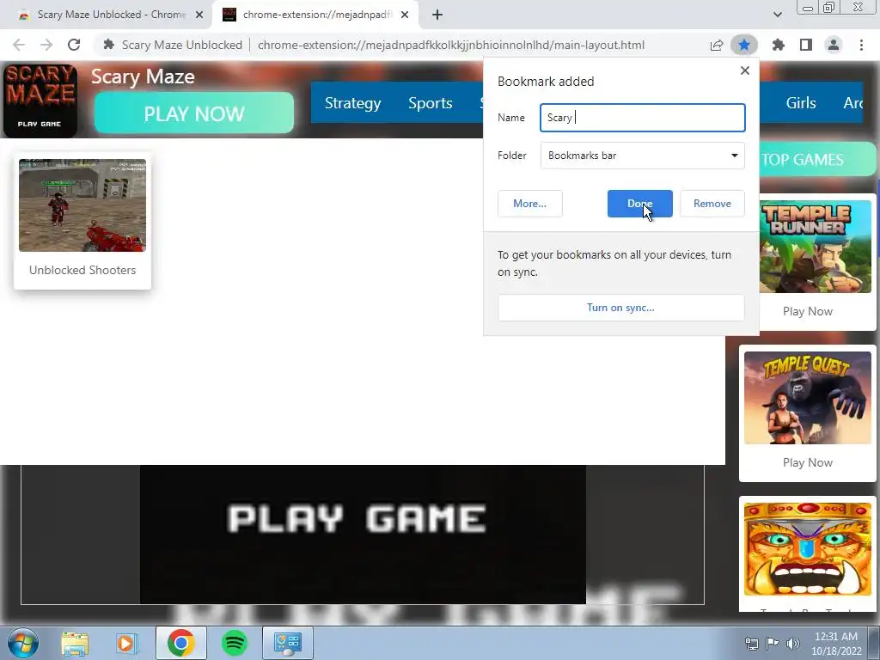
Task: Click the Turn on sync... button
Action: 621,308
